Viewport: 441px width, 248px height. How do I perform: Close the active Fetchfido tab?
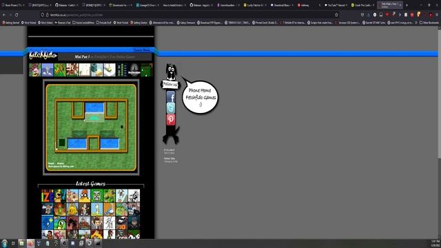click(x=400, y=5)
